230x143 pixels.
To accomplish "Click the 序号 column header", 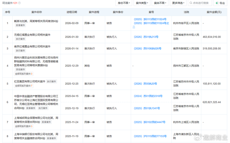I will point(8,12).
